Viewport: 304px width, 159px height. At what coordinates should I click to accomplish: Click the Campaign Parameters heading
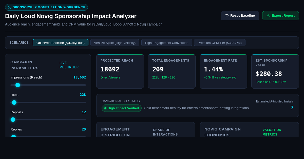pos(25,65)
